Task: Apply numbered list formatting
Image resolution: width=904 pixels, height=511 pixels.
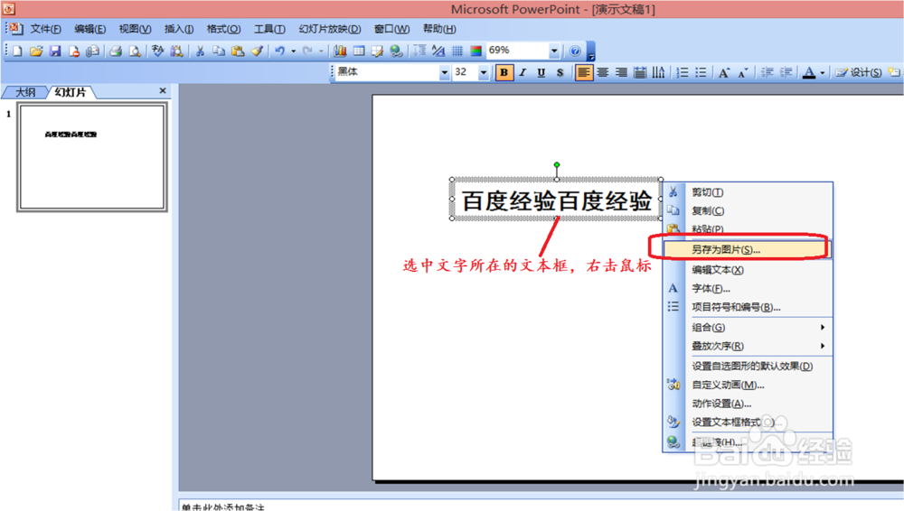Action: (x=682, y=72)
